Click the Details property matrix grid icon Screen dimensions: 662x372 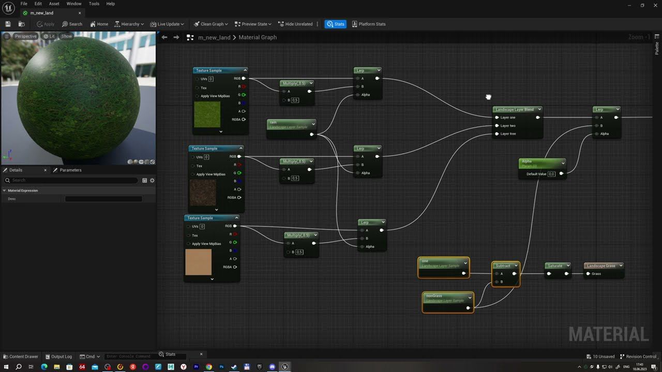(144, 180)
